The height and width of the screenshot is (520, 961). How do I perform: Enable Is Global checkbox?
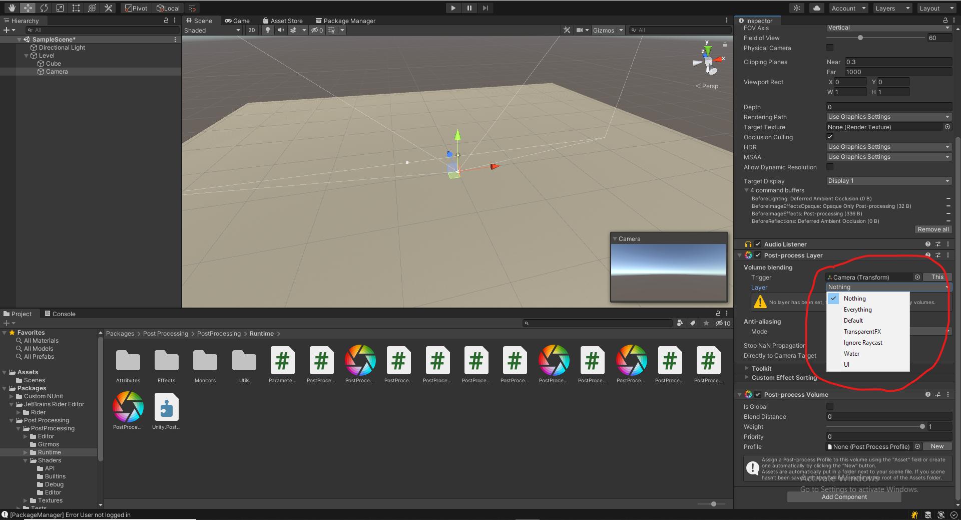pyautogui.click(x=830, y=406)
